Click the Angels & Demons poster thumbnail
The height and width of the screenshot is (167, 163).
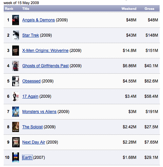[x=16, y=20]
